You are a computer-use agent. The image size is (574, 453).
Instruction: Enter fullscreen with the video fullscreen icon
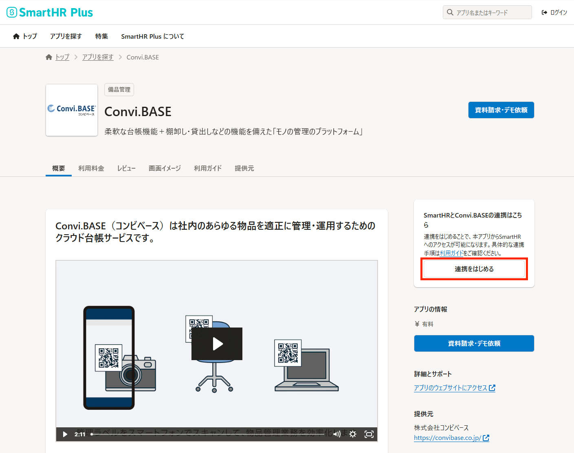click(x=369, y=434)
